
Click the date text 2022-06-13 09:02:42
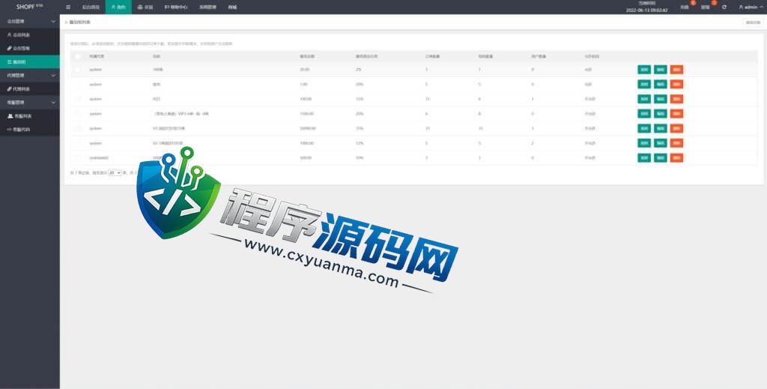coord(646,10)
